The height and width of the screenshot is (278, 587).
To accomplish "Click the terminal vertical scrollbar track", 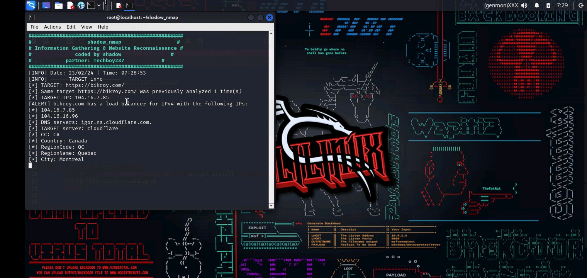I will point(271,120).
